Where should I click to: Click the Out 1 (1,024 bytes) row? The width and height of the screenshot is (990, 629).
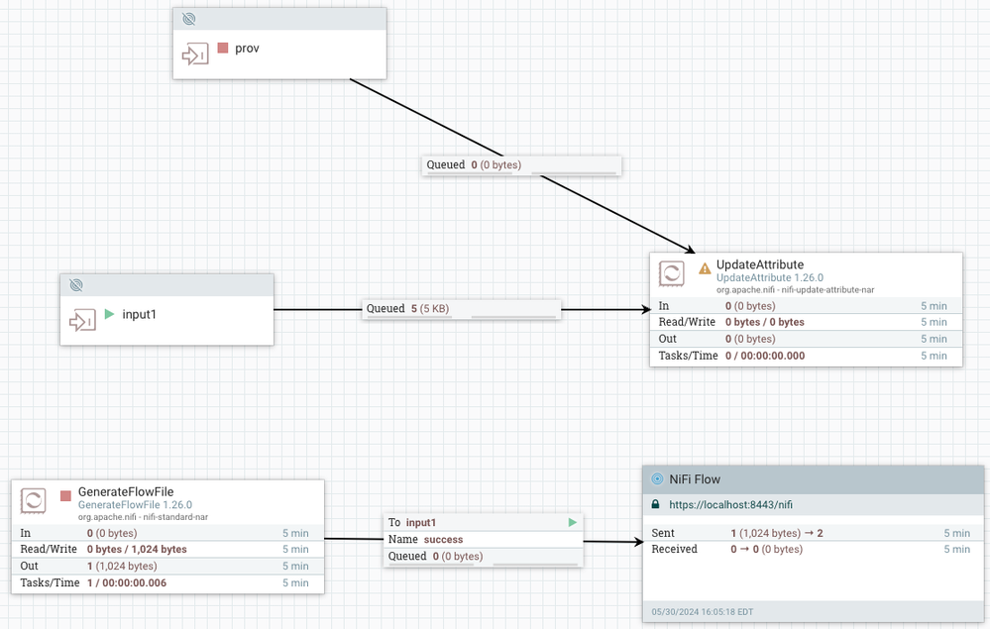pos(167,566)
